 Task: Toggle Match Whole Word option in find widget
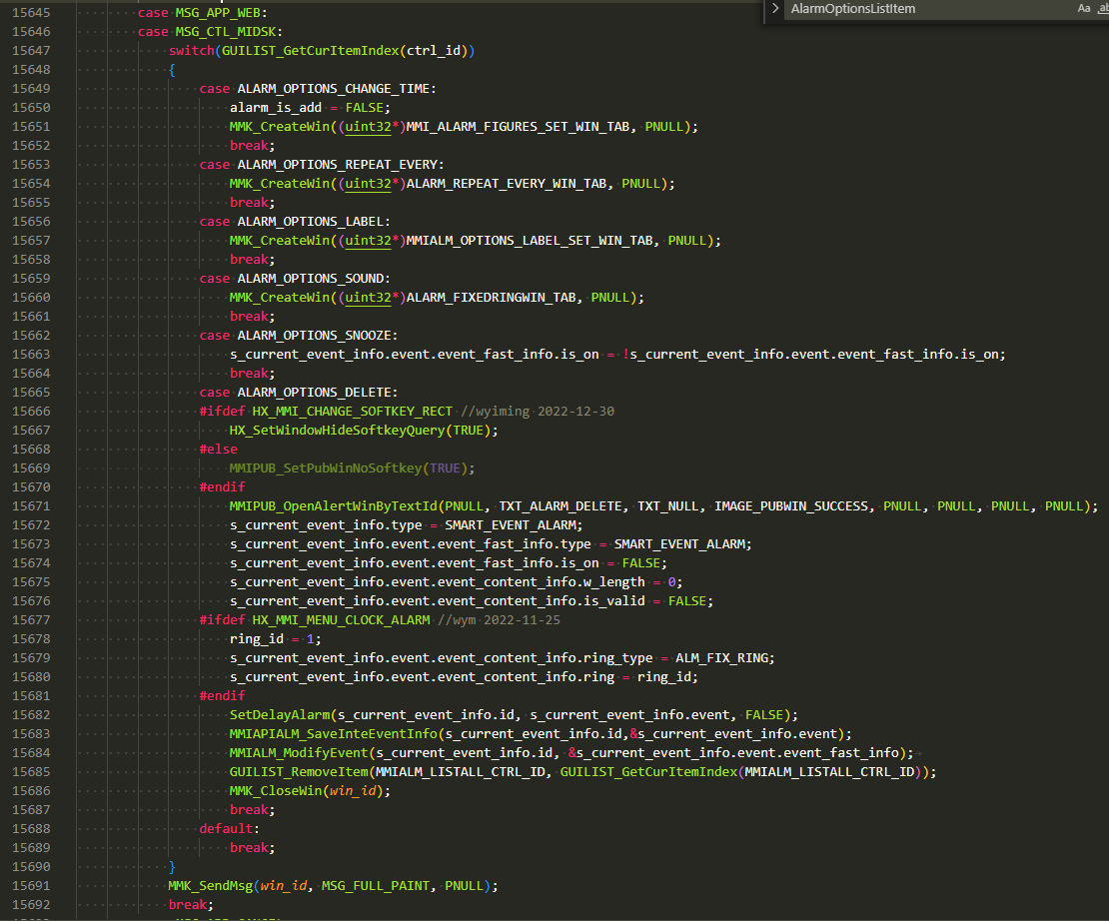coord(1103,8)
